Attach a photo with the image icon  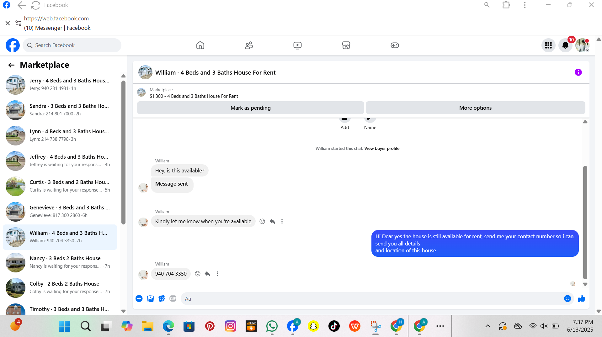tap(151, 299)
